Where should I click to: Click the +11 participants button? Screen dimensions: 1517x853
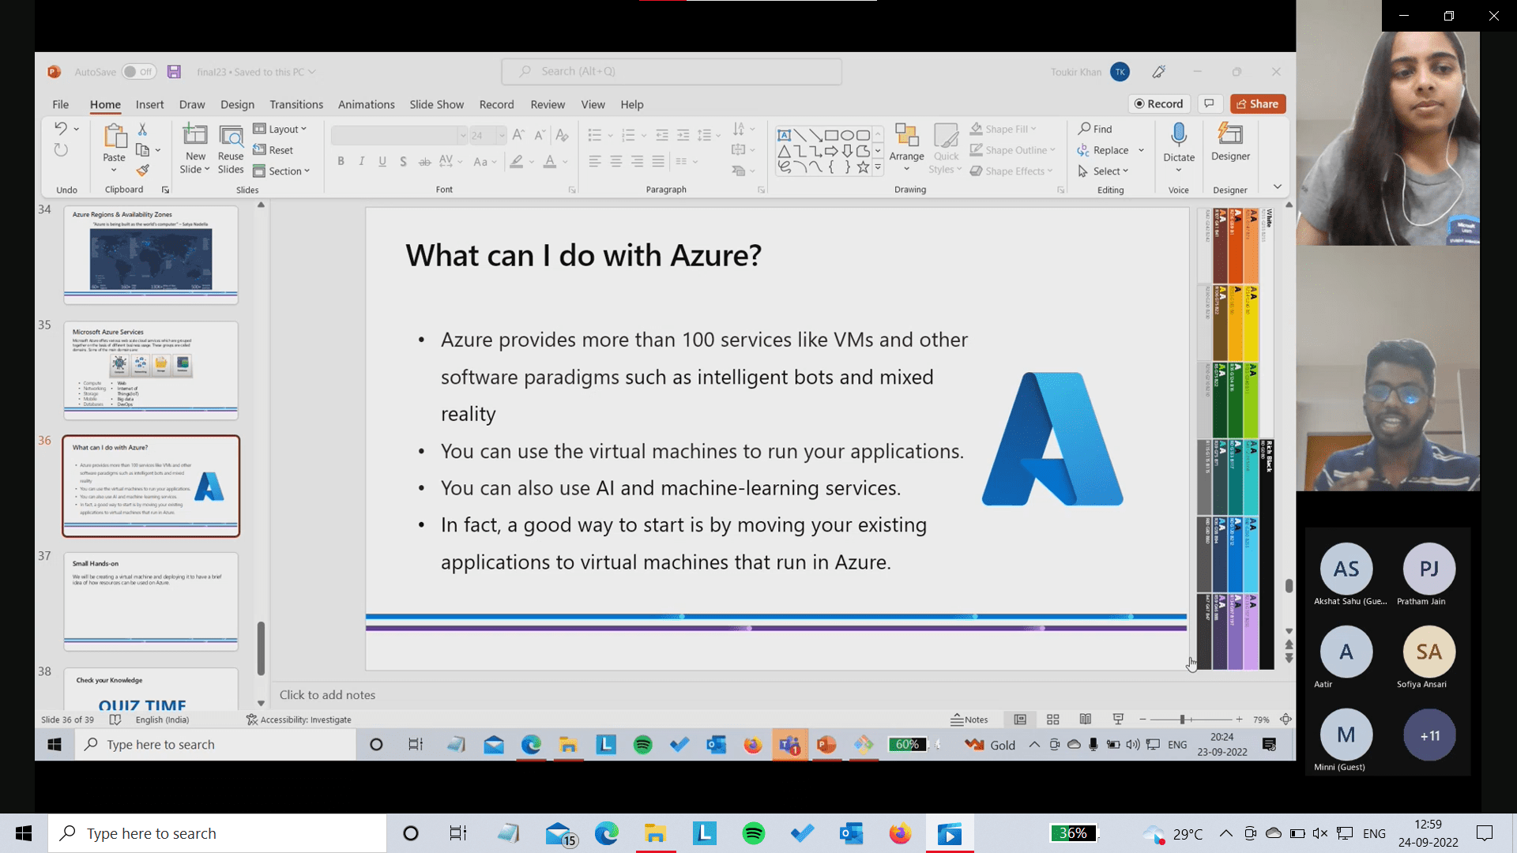coord(1429,735)
